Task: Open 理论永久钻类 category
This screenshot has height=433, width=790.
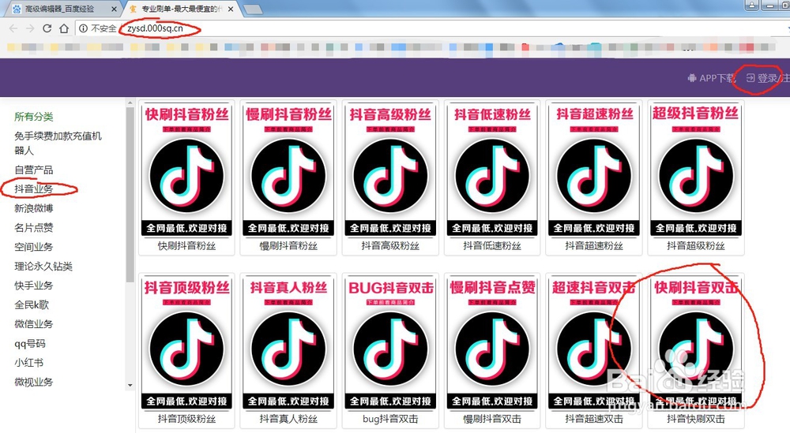Action: click(x=43, y=266)
